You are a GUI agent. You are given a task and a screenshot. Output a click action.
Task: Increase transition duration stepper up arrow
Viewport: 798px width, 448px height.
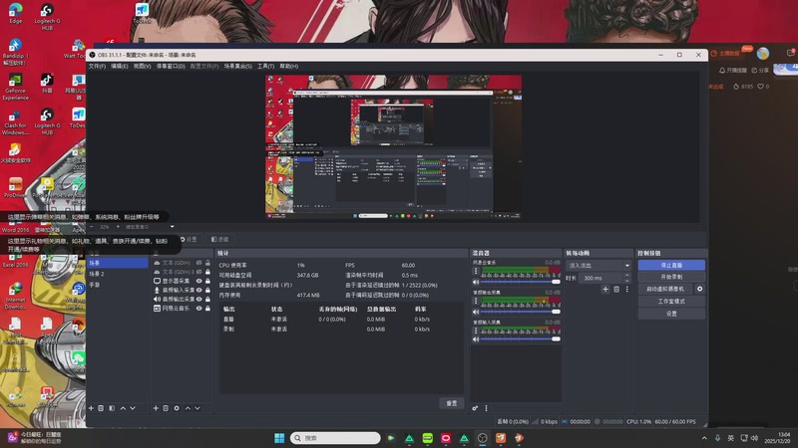click(627, 276)
